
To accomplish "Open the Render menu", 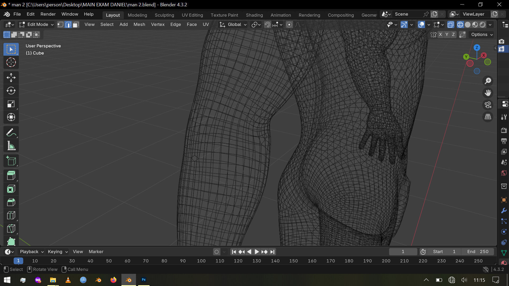I will coord(48,14).
